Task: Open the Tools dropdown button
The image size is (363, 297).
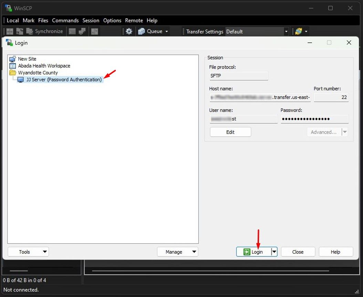Action: coord(28,252)
